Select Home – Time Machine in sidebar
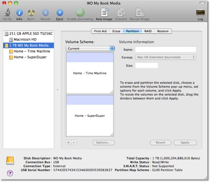This screenshot has width=210, height=182. point(29,51)
